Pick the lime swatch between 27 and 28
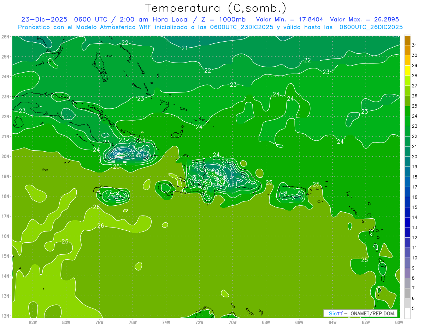Screen dimensions: 424x327 (407, 81)
